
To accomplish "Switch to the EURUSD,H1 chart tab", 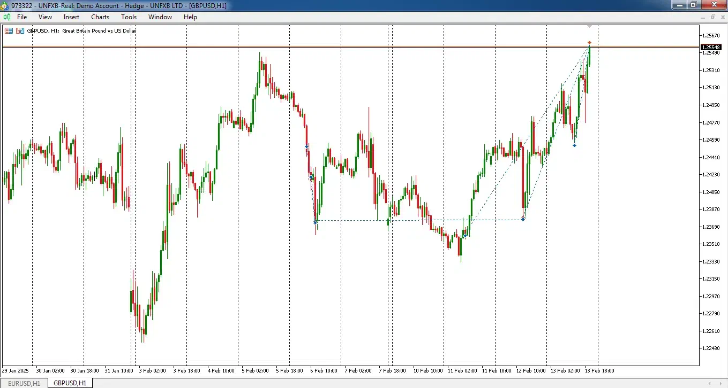I will 24,383.
